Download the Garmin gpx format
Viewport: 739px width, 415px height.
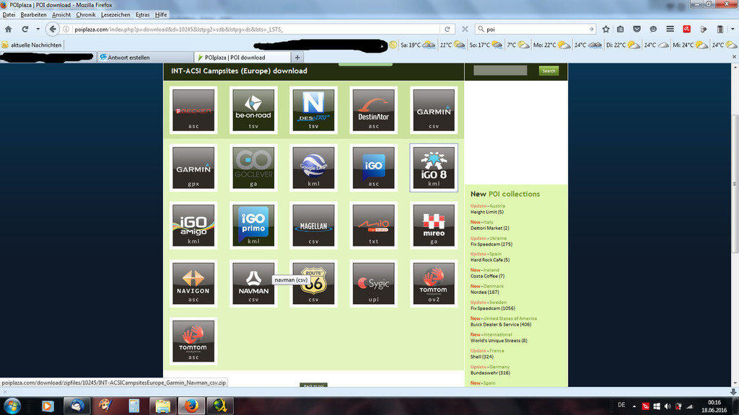193,168
